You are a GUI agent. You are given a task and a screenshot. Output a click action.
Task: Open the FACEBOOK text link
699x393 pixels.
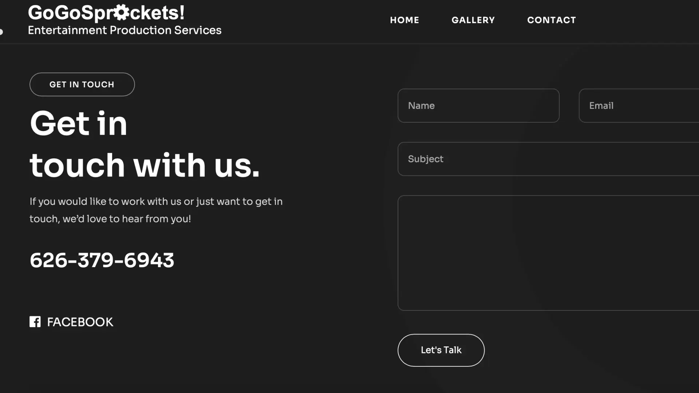coord(80,322)
